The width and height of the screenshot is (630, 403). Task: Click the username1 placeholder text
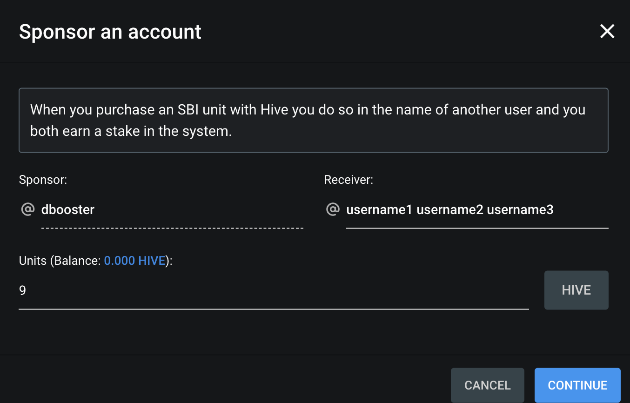[x=379, y=210]
